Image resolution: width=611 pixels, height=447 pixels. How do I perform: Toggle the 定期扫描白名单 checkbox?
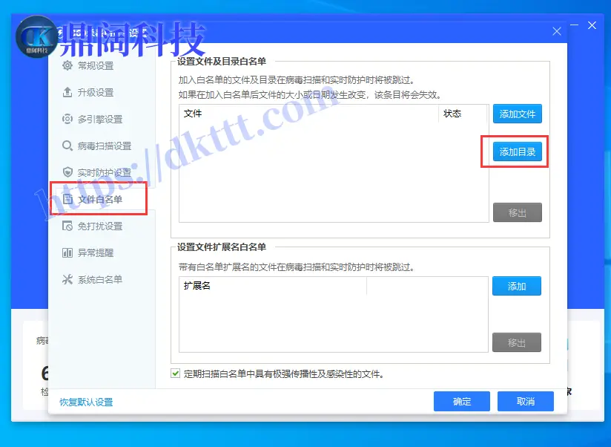coord(176,373)
